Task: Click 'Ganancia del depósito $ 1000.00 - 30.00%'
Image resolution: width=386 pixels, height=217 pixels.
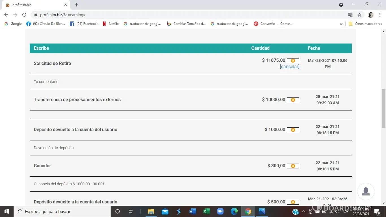Action: [x=70, y=184]
